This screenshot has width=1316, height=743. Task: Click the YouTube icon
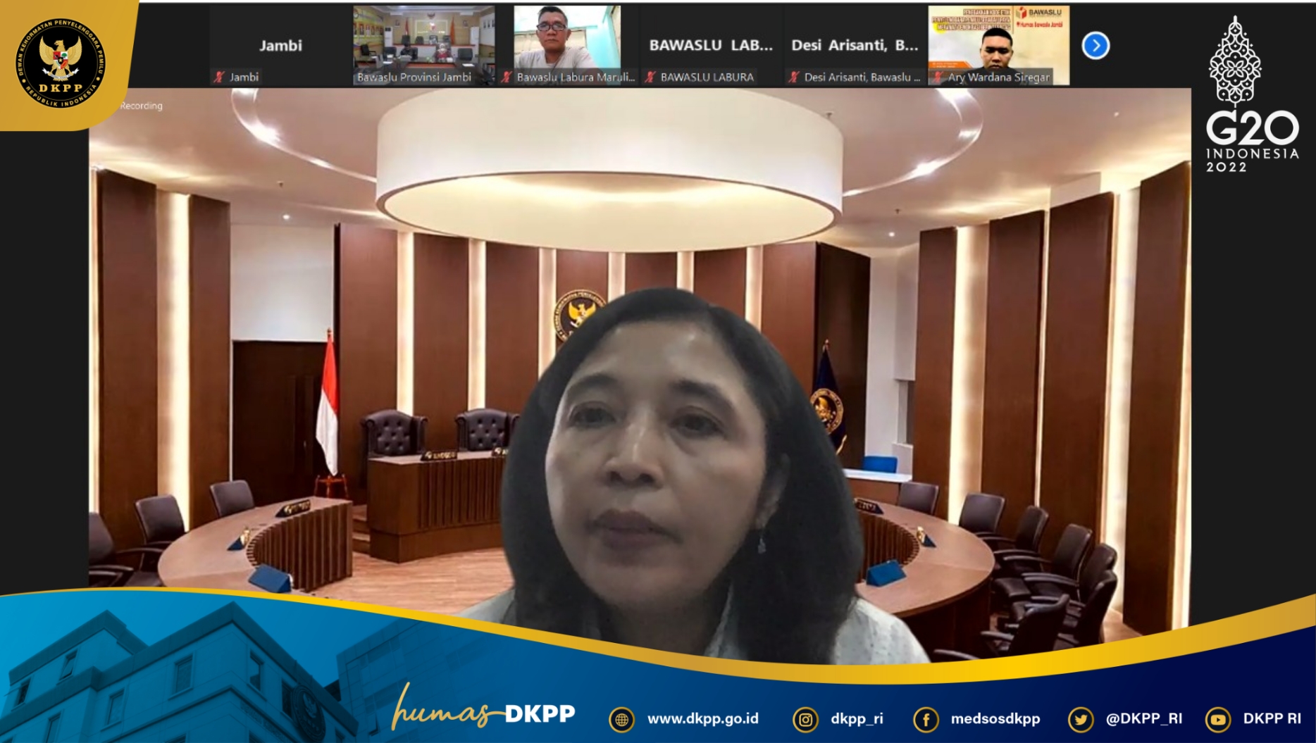[1218, 720]
